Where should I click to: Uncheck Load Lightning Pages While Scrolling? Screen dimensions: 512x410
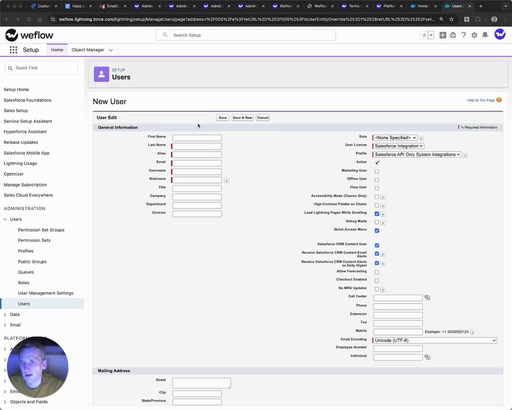tap(377, 214)
